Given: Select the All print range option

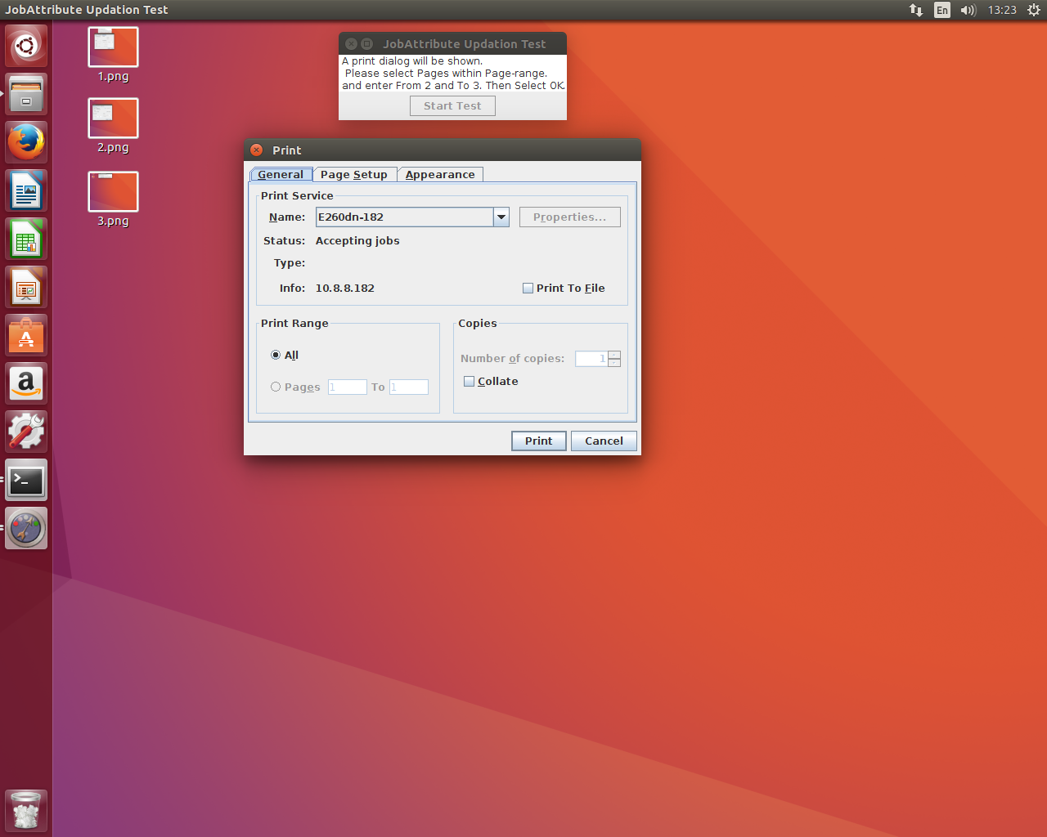Looking at the screenshot, I should pyautogui.click(x=276, y=356).
